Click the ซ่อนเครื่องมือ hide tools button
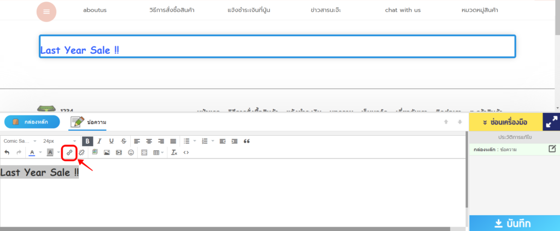Screen dimensions: 560x231 coord(505,122)
